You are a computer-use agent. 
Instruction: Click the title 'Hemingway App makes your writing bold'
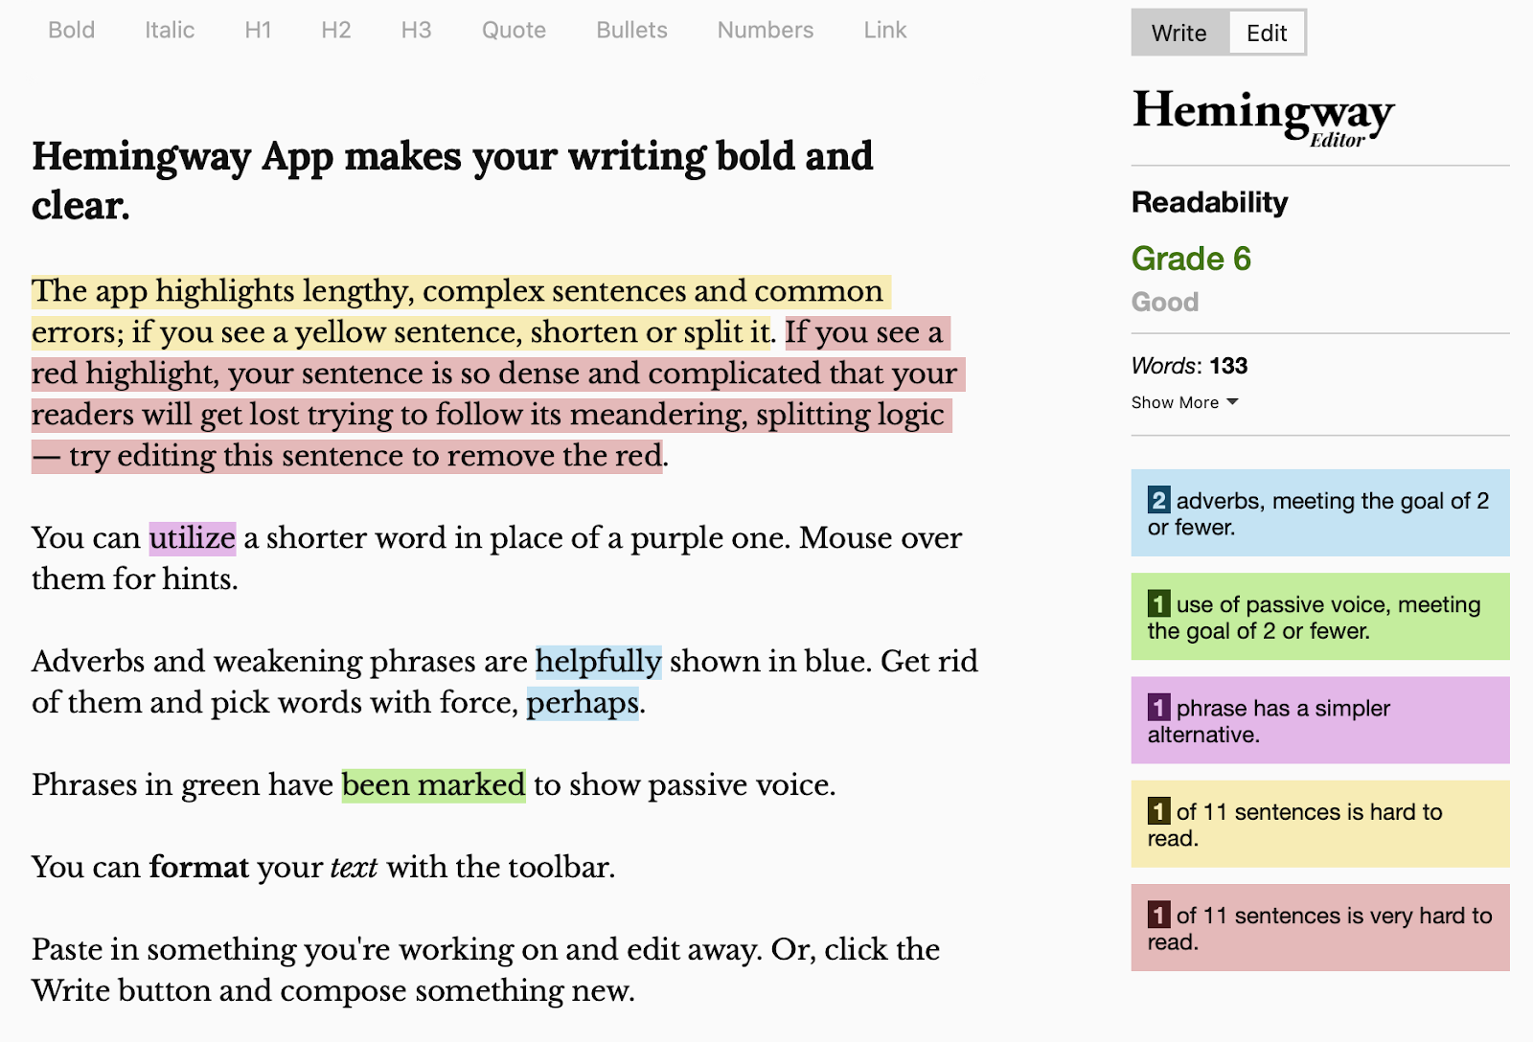tap(452, 180)
